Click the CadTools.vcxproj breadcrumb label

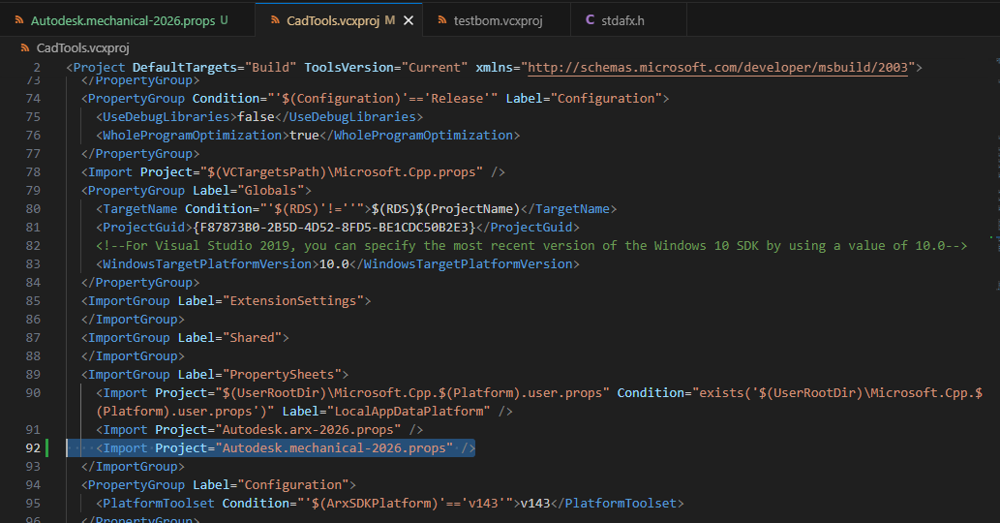[82, 47]
